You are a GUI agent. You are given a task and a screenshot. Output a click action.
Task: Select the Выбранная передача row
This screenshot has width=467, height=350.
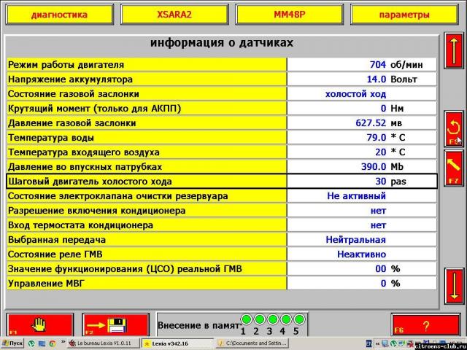tap(222, 240)
